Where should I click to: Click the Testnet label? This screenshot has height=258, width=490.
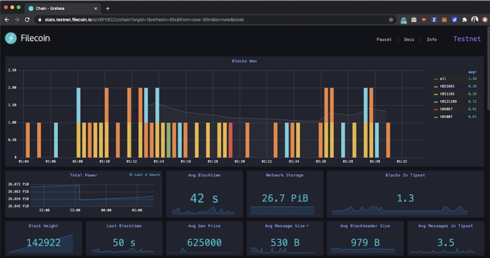[467, 39]
